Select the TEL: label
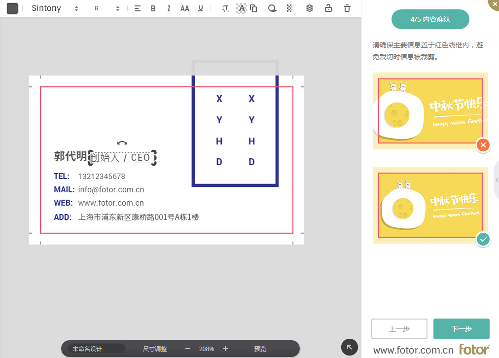 (x=62, y=177)
